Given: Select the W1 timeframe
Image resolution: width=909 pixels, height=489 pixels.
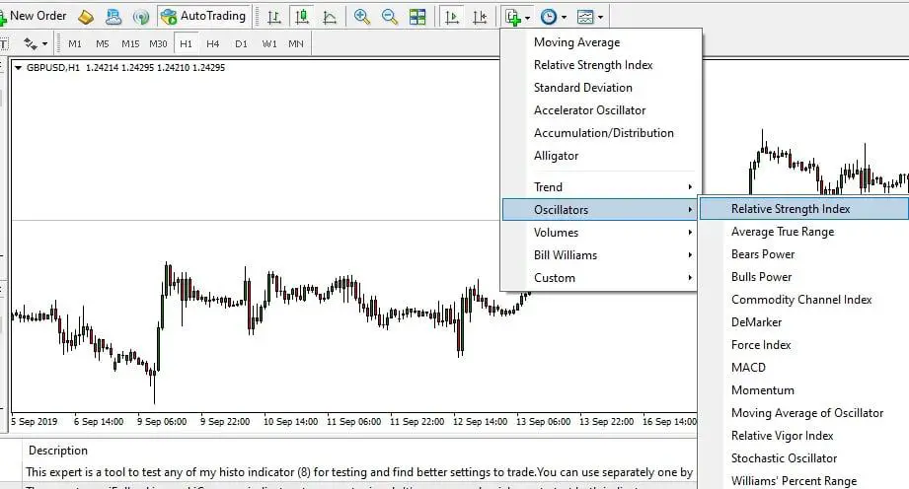Looking at the screenshot, I should pos(269,43).
